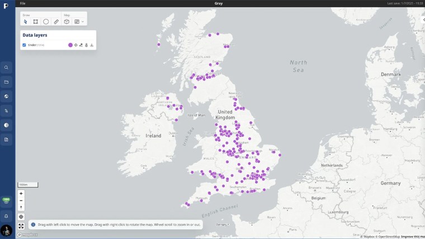Activate the ruler measure tool

pyautogui.click(x=56, y=22)
